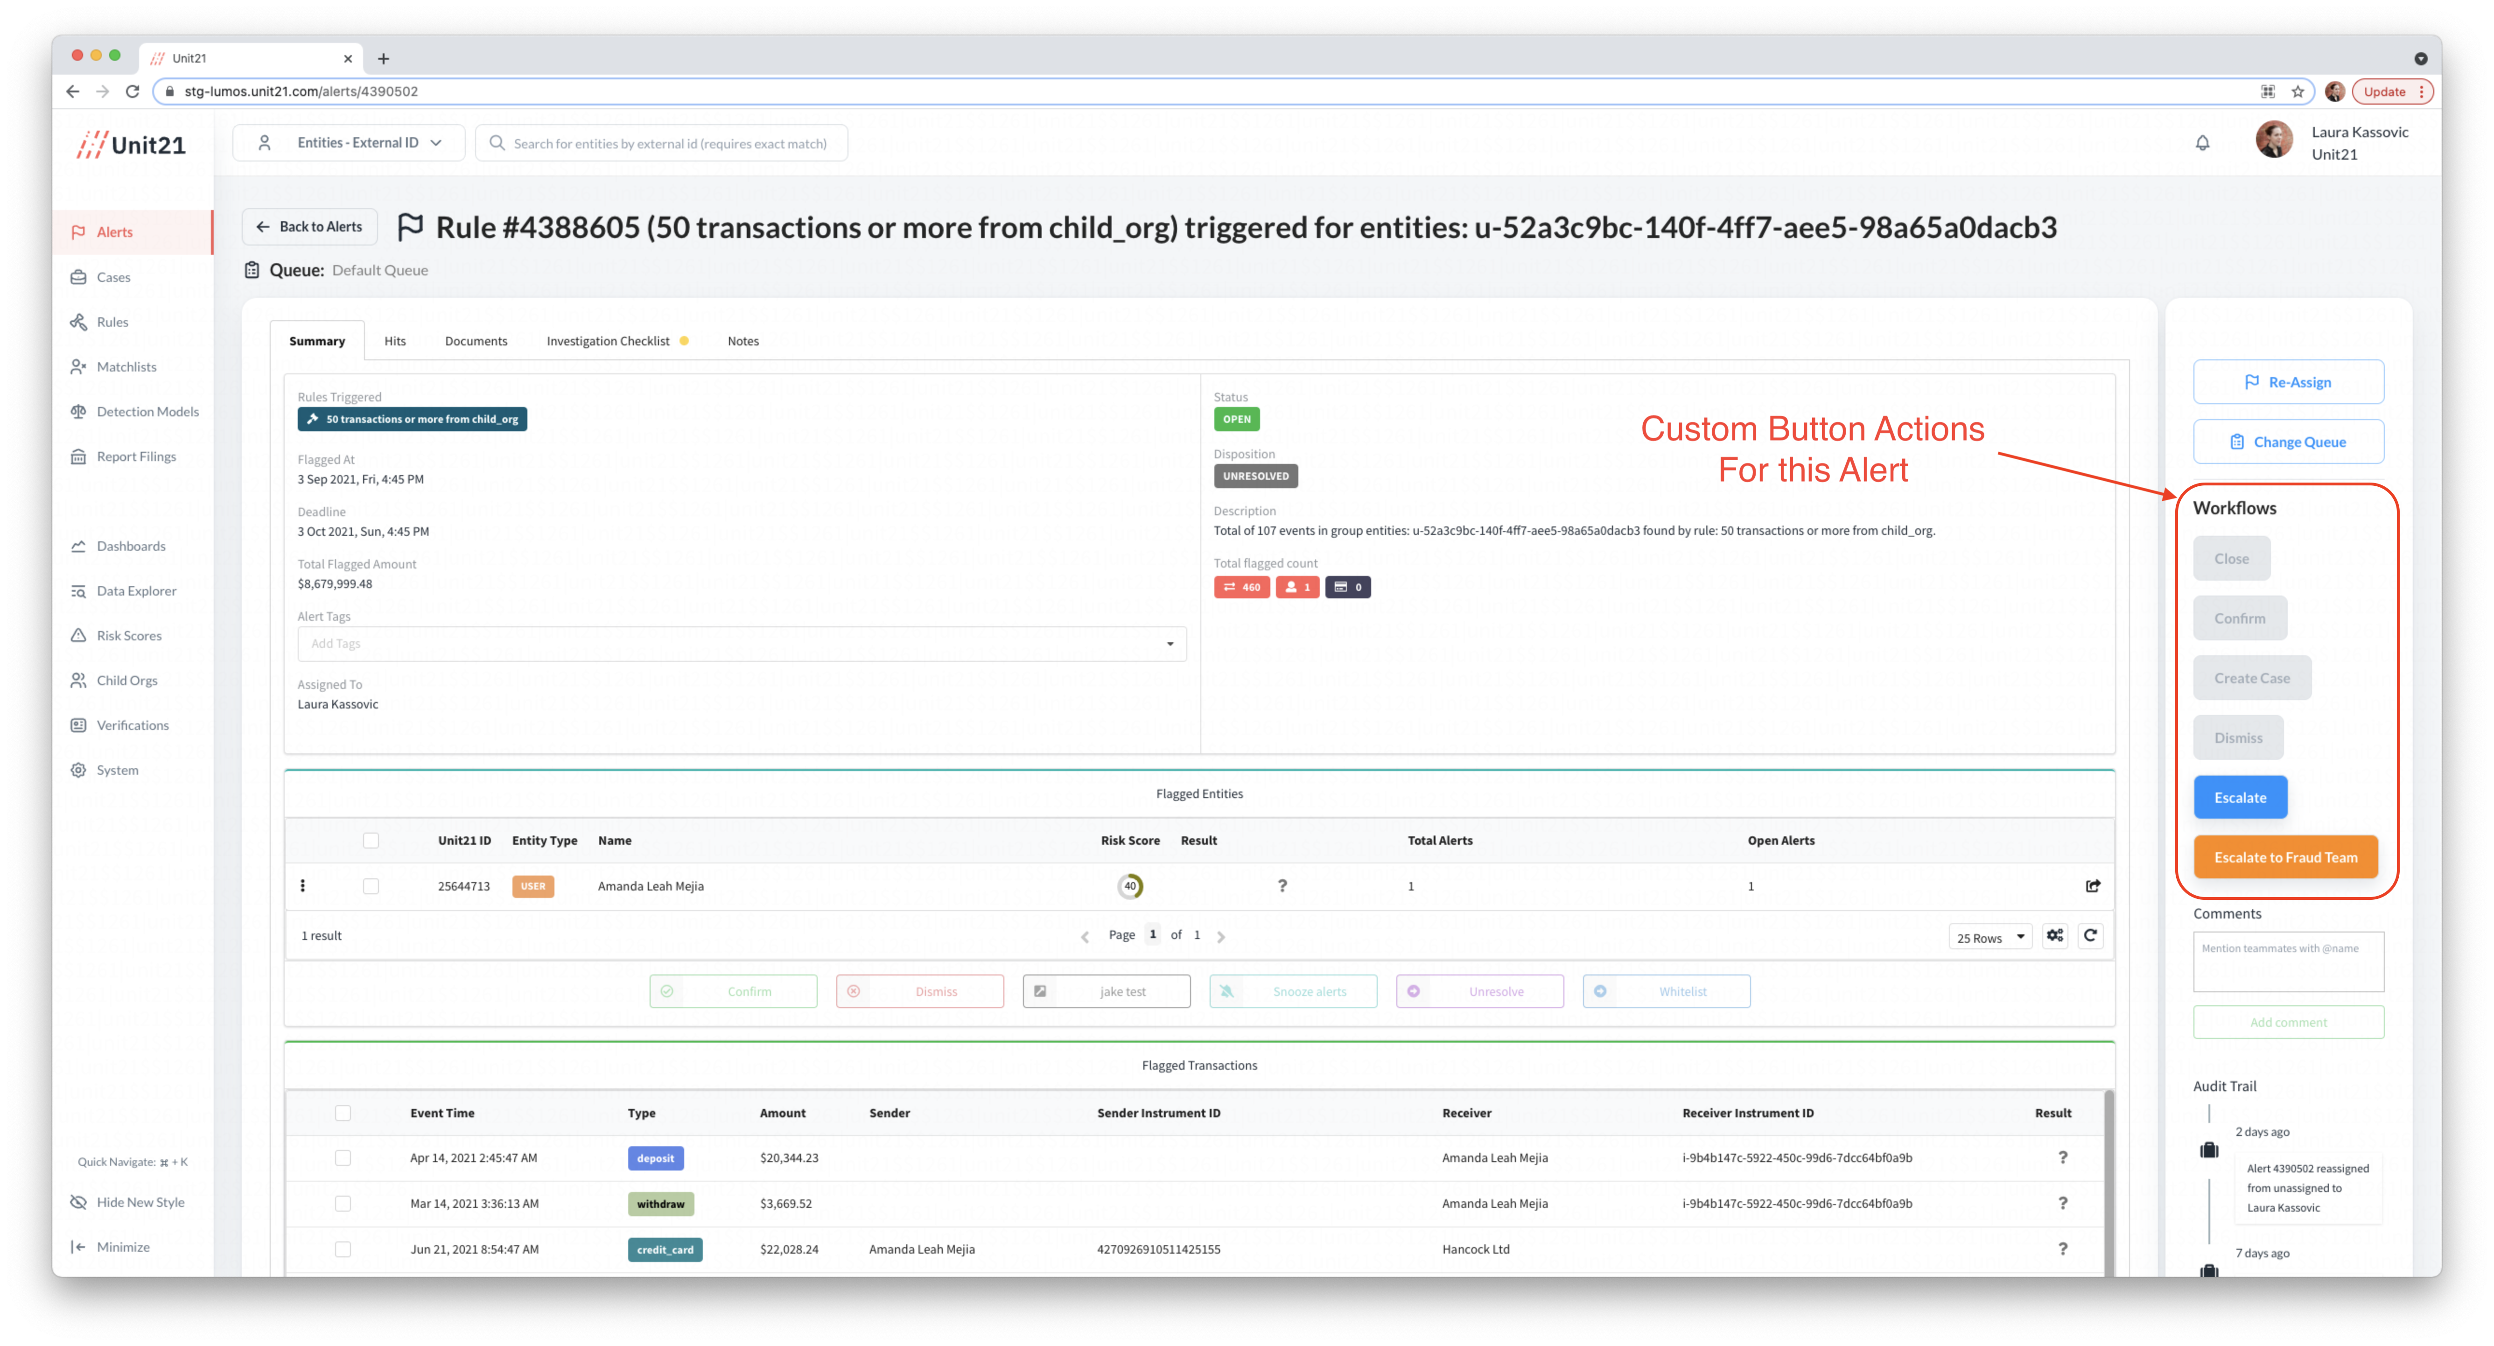
Task: Open three-dot menu for entity row
Action: pyautogui.click(x=303, y=886)
